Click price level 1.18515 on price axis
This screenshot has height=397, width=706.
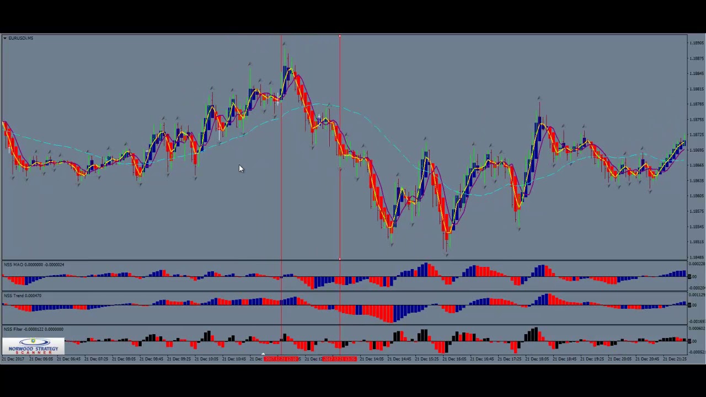click(697, 242)
